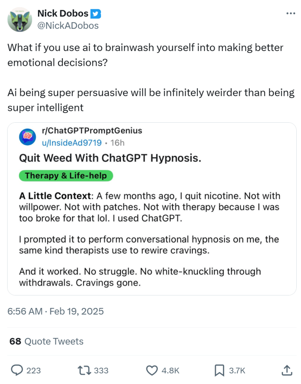Image resolution: width=301 pixels, height=384 pixels.
Task: Click Nick Dobos's profile avatar
Action: click(20, 19)
